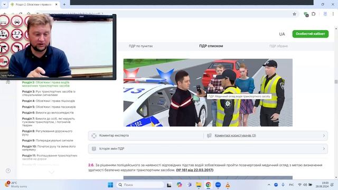The height and width of the screenshot is (190, 338).
Task: Open the Windows Start menu
Action: (110, 185)
